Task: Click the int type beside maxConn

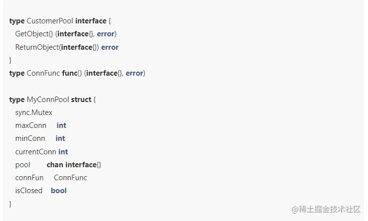Action: click(61, 125)
